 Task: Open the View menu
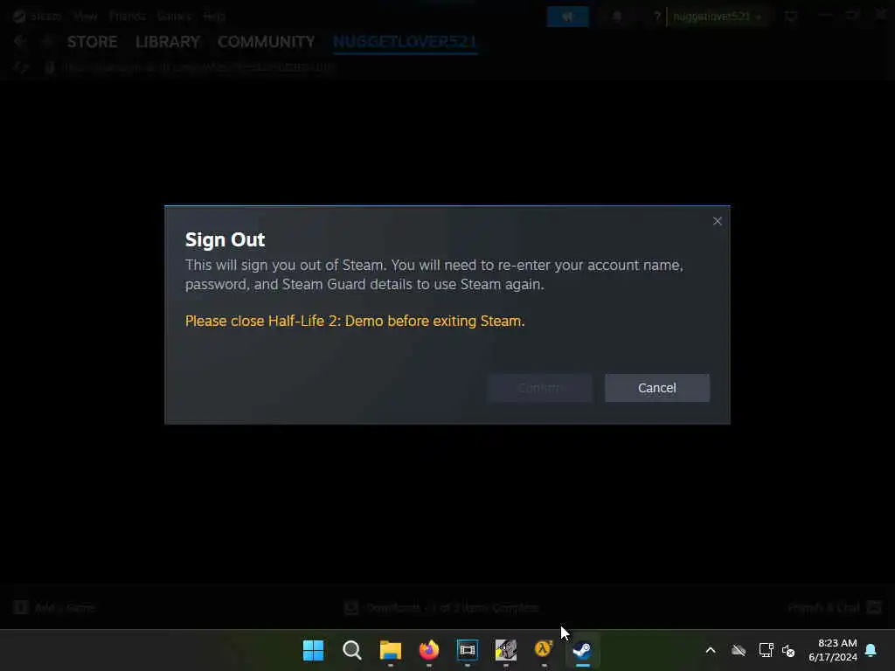coord(85,16)
